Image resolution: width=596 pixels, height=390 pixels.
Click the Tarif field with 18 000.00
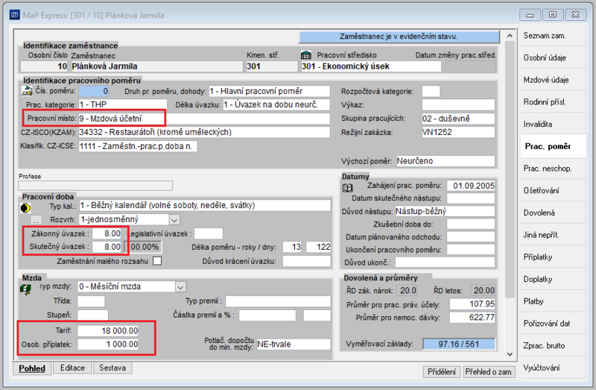tap(108, 330)
